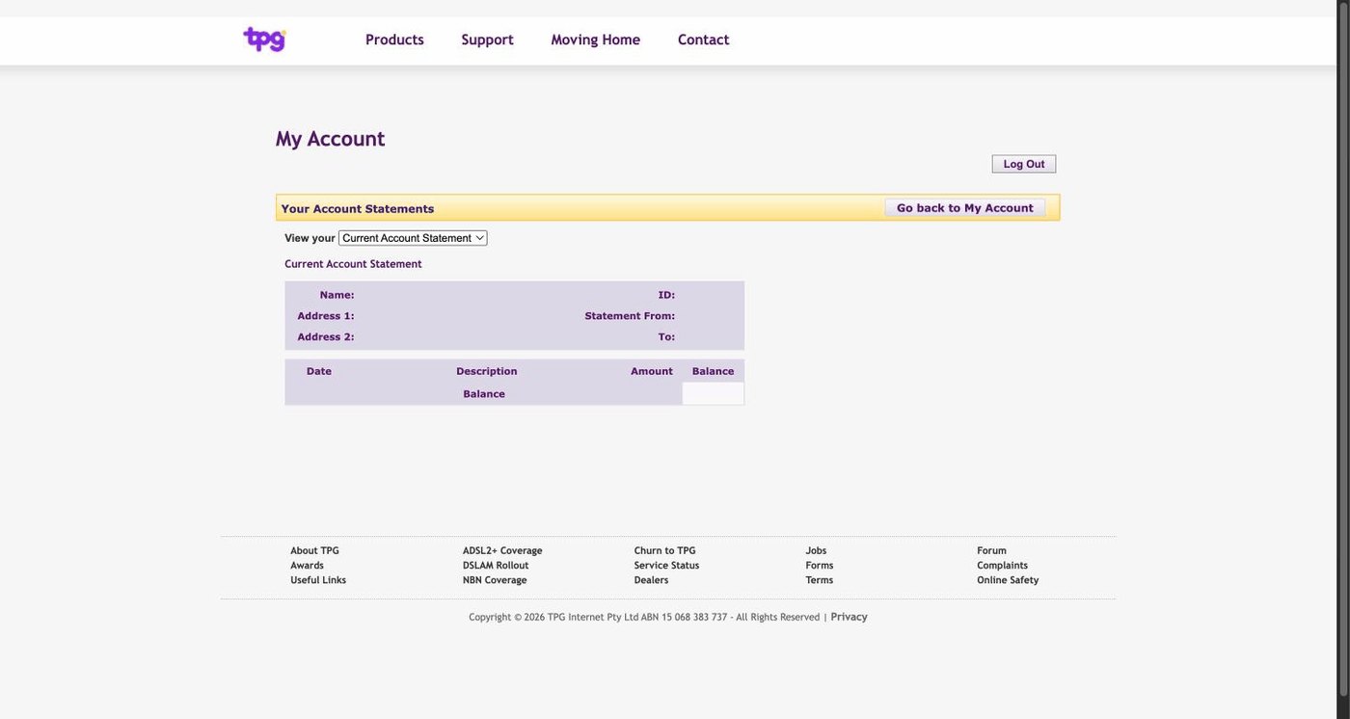
Task: Open the Terms link
Action: click(820, 580)
